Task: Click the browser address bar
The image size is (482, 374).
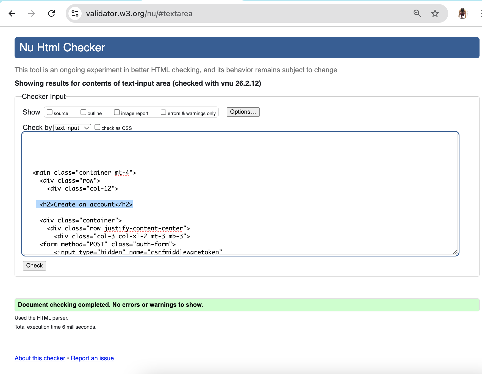Action: [x=192, y=13]
